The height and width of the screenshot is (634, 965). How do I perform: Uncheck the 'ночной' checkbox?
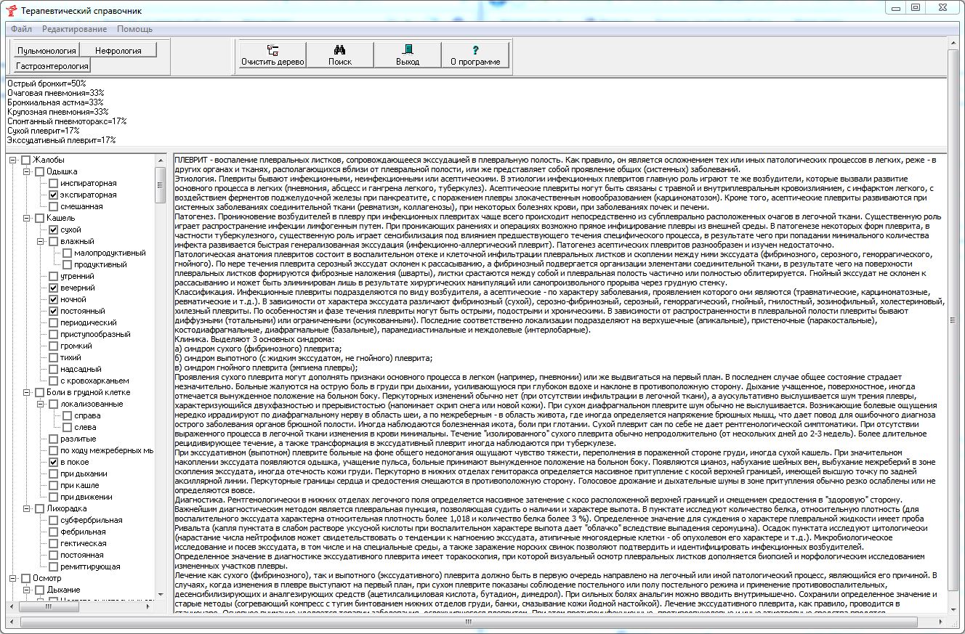(53, 299)
